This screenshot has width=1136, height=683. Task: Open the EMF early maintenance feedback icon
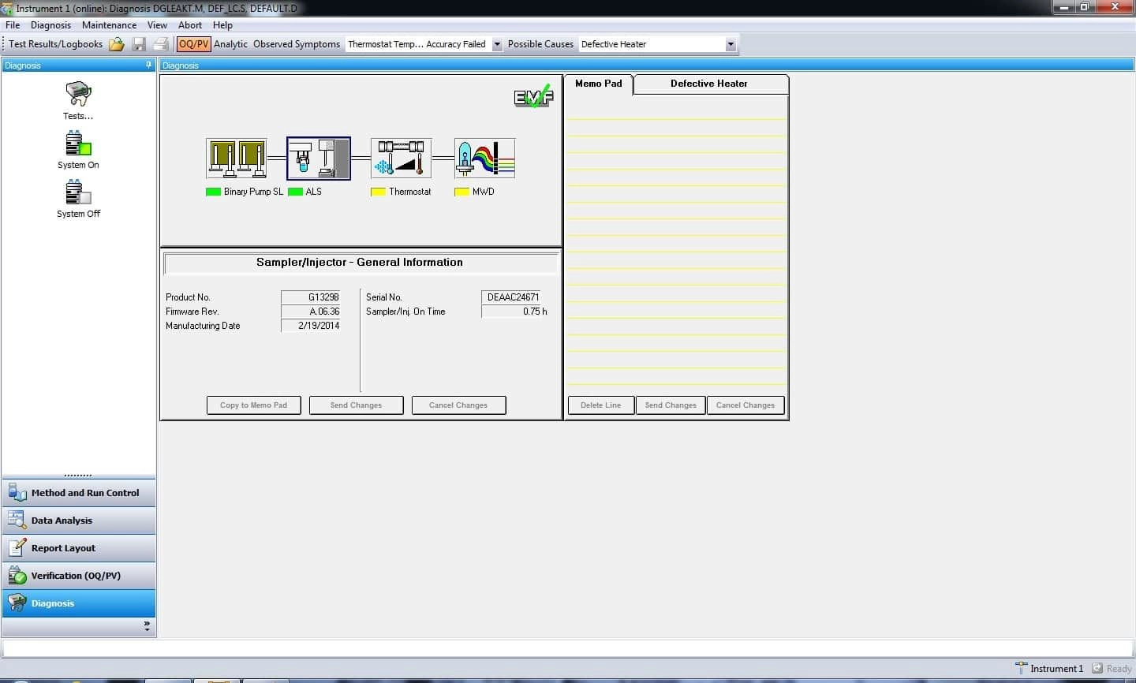[532, 99]
